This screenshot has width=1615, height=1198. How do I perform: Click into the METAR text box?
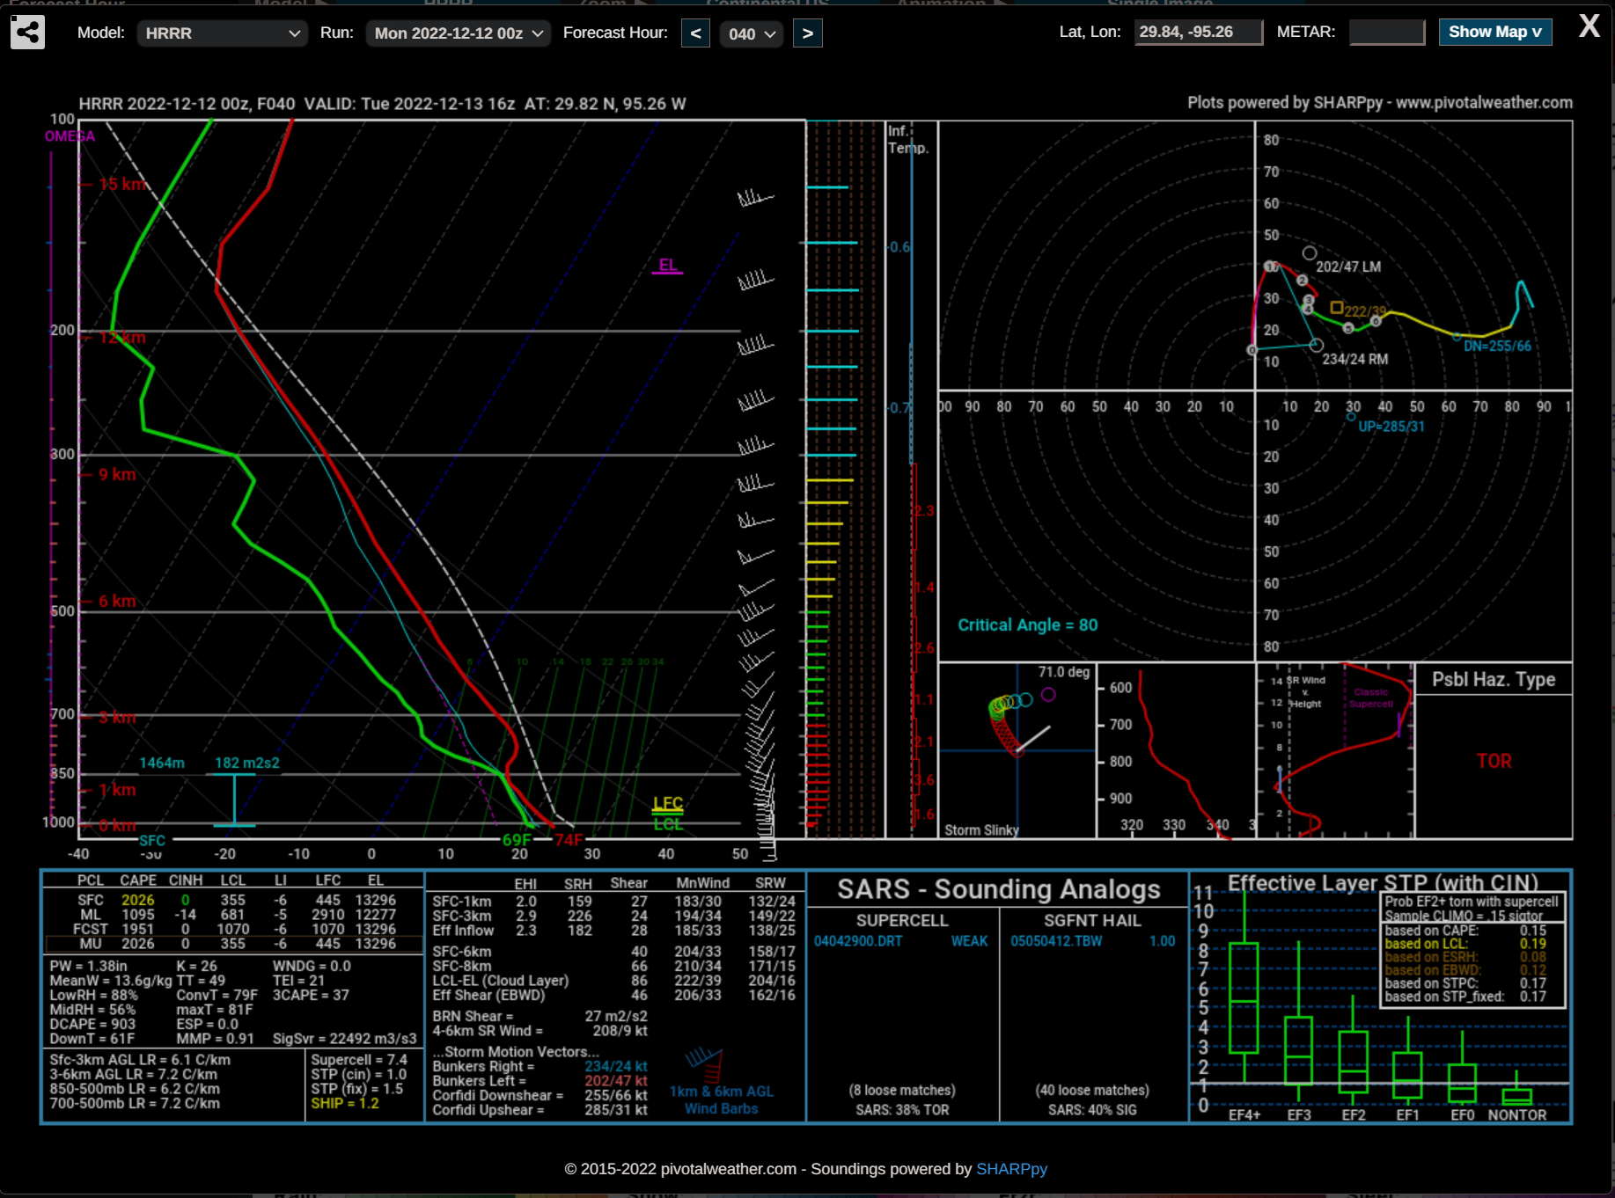[x=1386, y=33]
